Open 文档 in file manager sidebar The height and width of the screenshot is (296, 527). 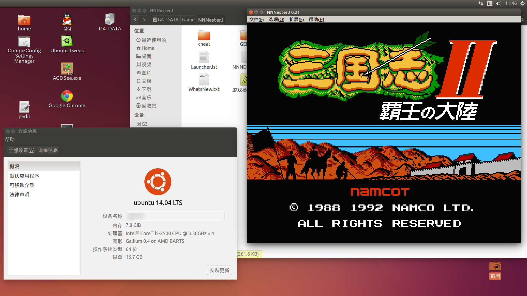pyautogui.click(x=144, y=81)
